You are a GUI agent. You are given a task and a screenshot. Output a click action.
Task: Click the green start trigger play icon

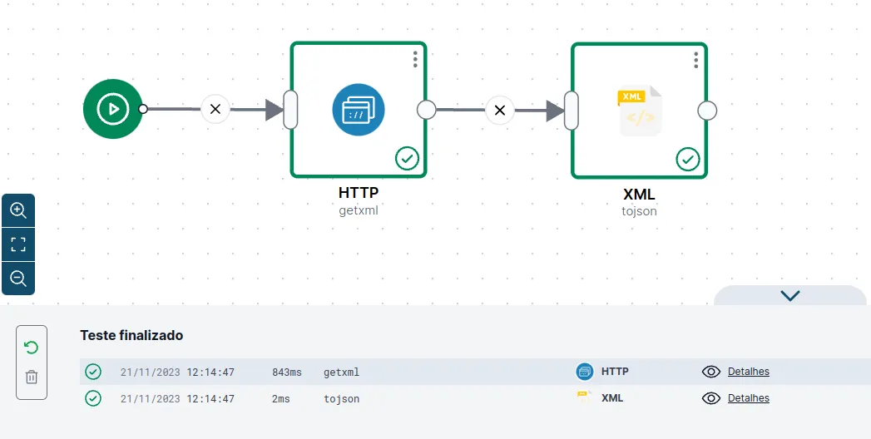click(113, 109)
